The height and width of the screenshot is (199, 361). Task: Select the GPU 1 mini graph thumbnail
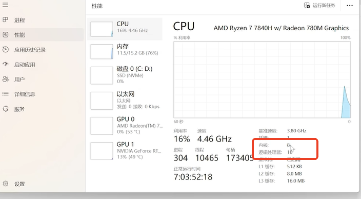(x=102, y=151)
